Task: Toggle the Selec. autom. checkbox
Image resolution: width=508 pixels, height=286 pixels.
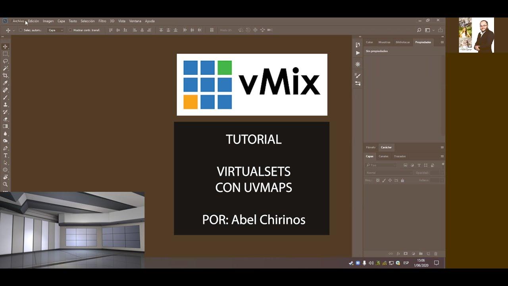Action: pos(21,30)
